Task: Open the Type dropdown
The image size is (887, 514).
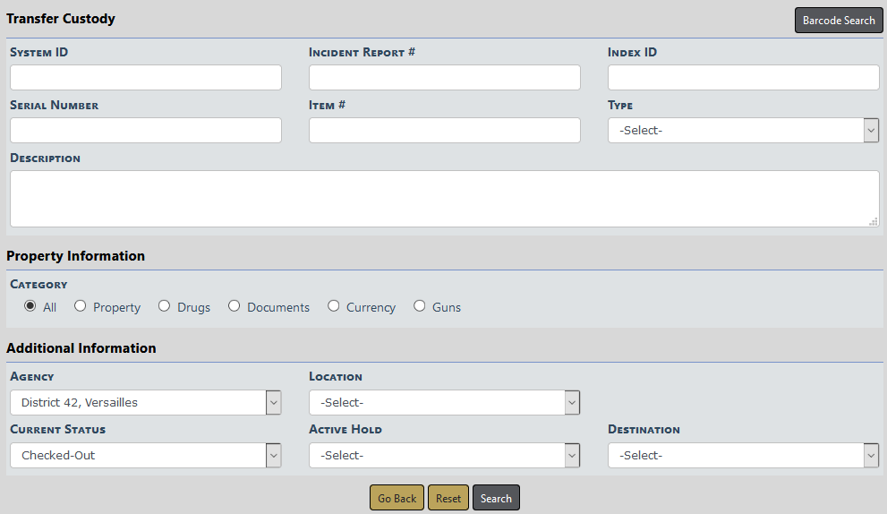Action: click(x=743, y=131)
